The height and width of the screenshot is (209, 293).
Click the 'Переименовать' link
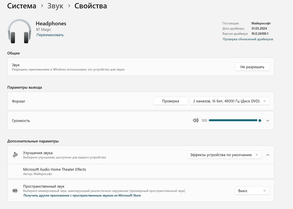point(50,35)
